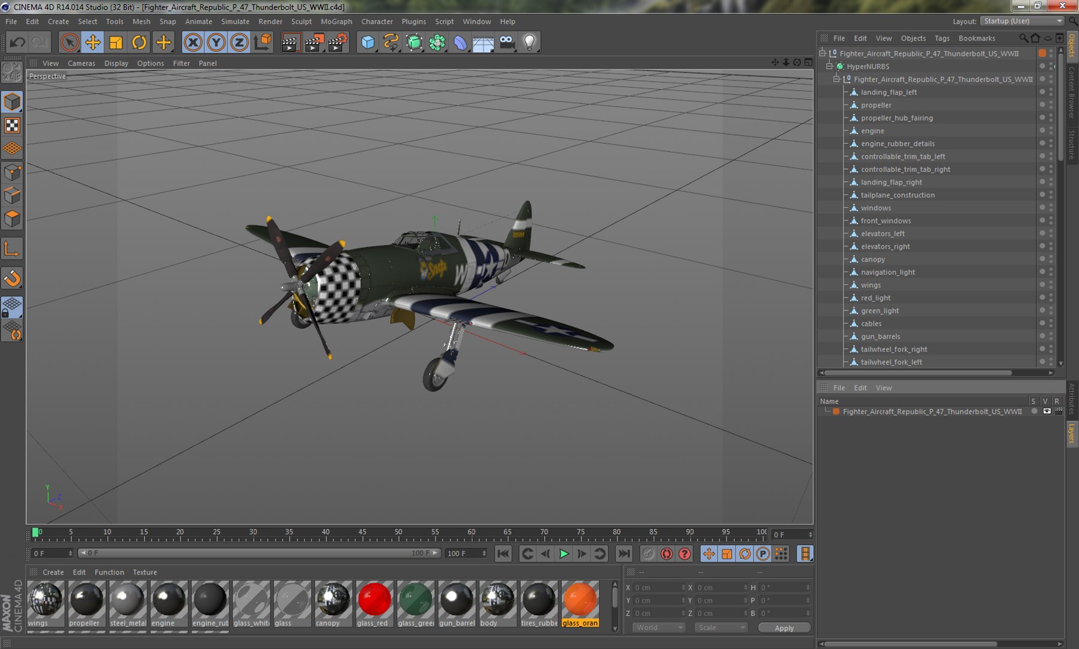Add a Camera object
The height and width of the screenshot is (649, 1079).
[x=507, y=42]
